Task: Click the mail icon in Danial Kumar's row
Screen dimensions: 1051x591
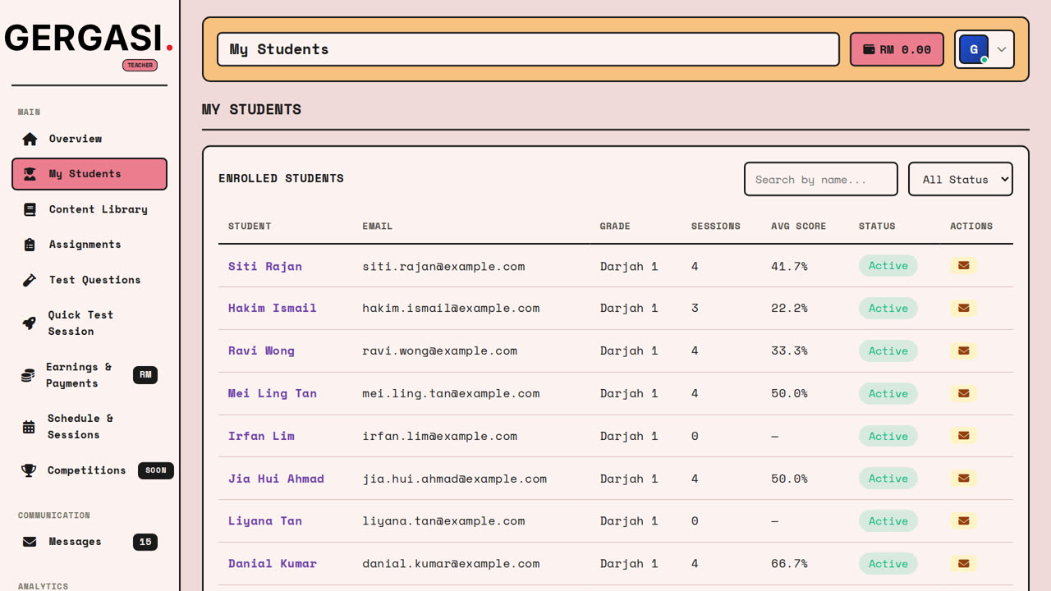Action: pos(963,564)
